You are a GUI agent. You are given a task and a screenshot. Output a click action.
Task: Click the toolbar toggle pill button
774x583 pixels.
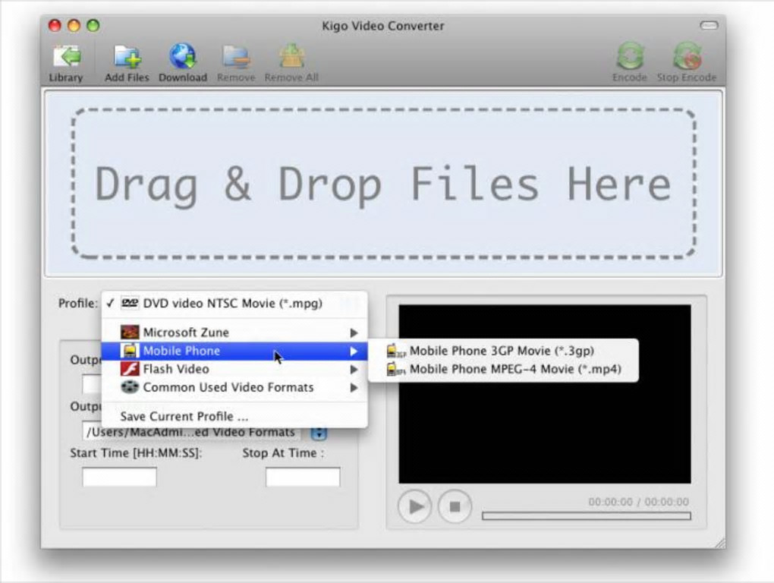tap(709, 25)
